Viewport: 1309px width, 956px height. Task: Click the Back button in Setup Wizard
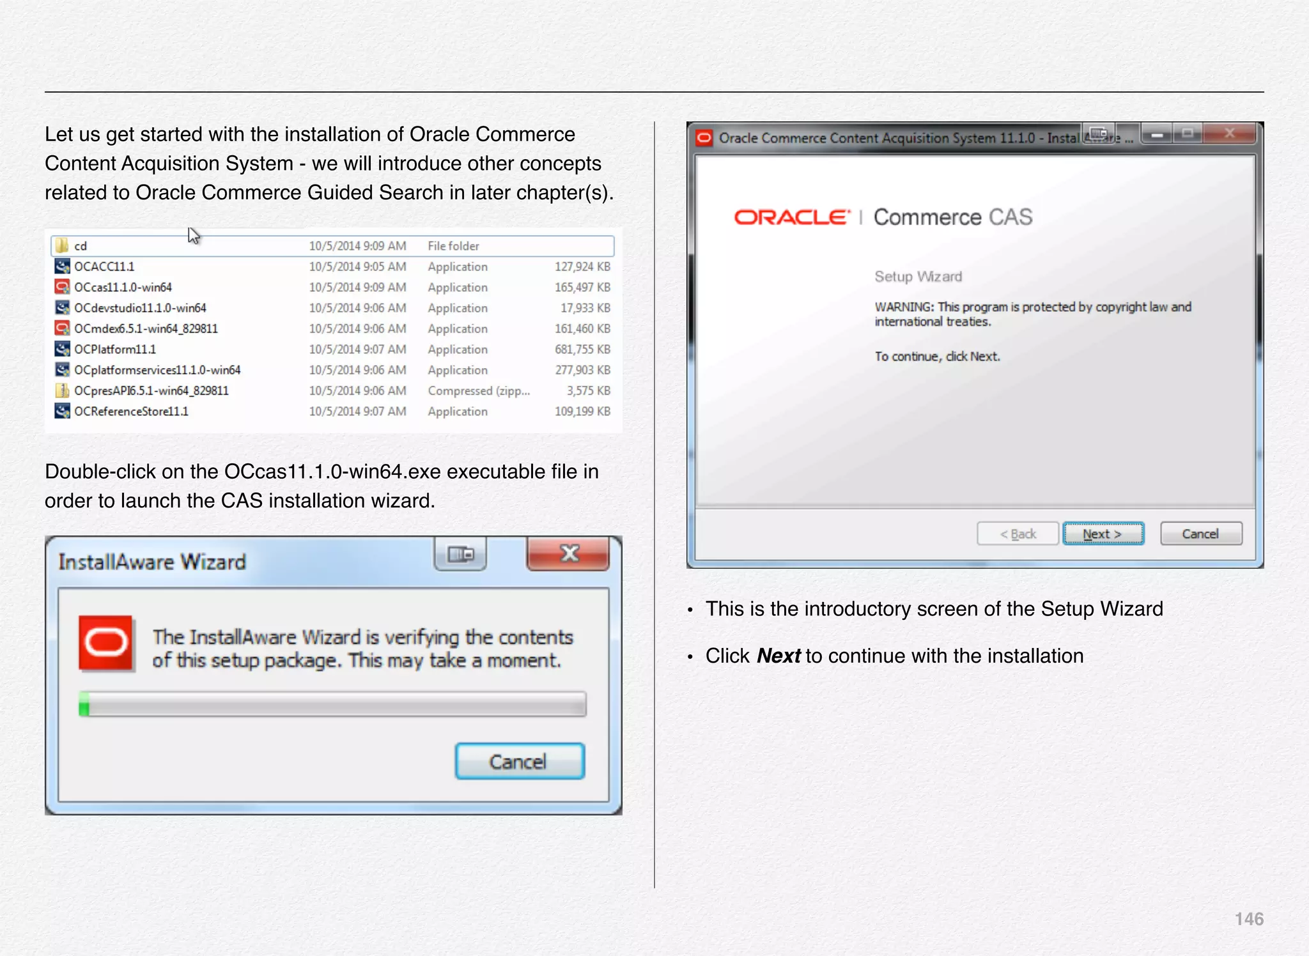pos(1018,534)
